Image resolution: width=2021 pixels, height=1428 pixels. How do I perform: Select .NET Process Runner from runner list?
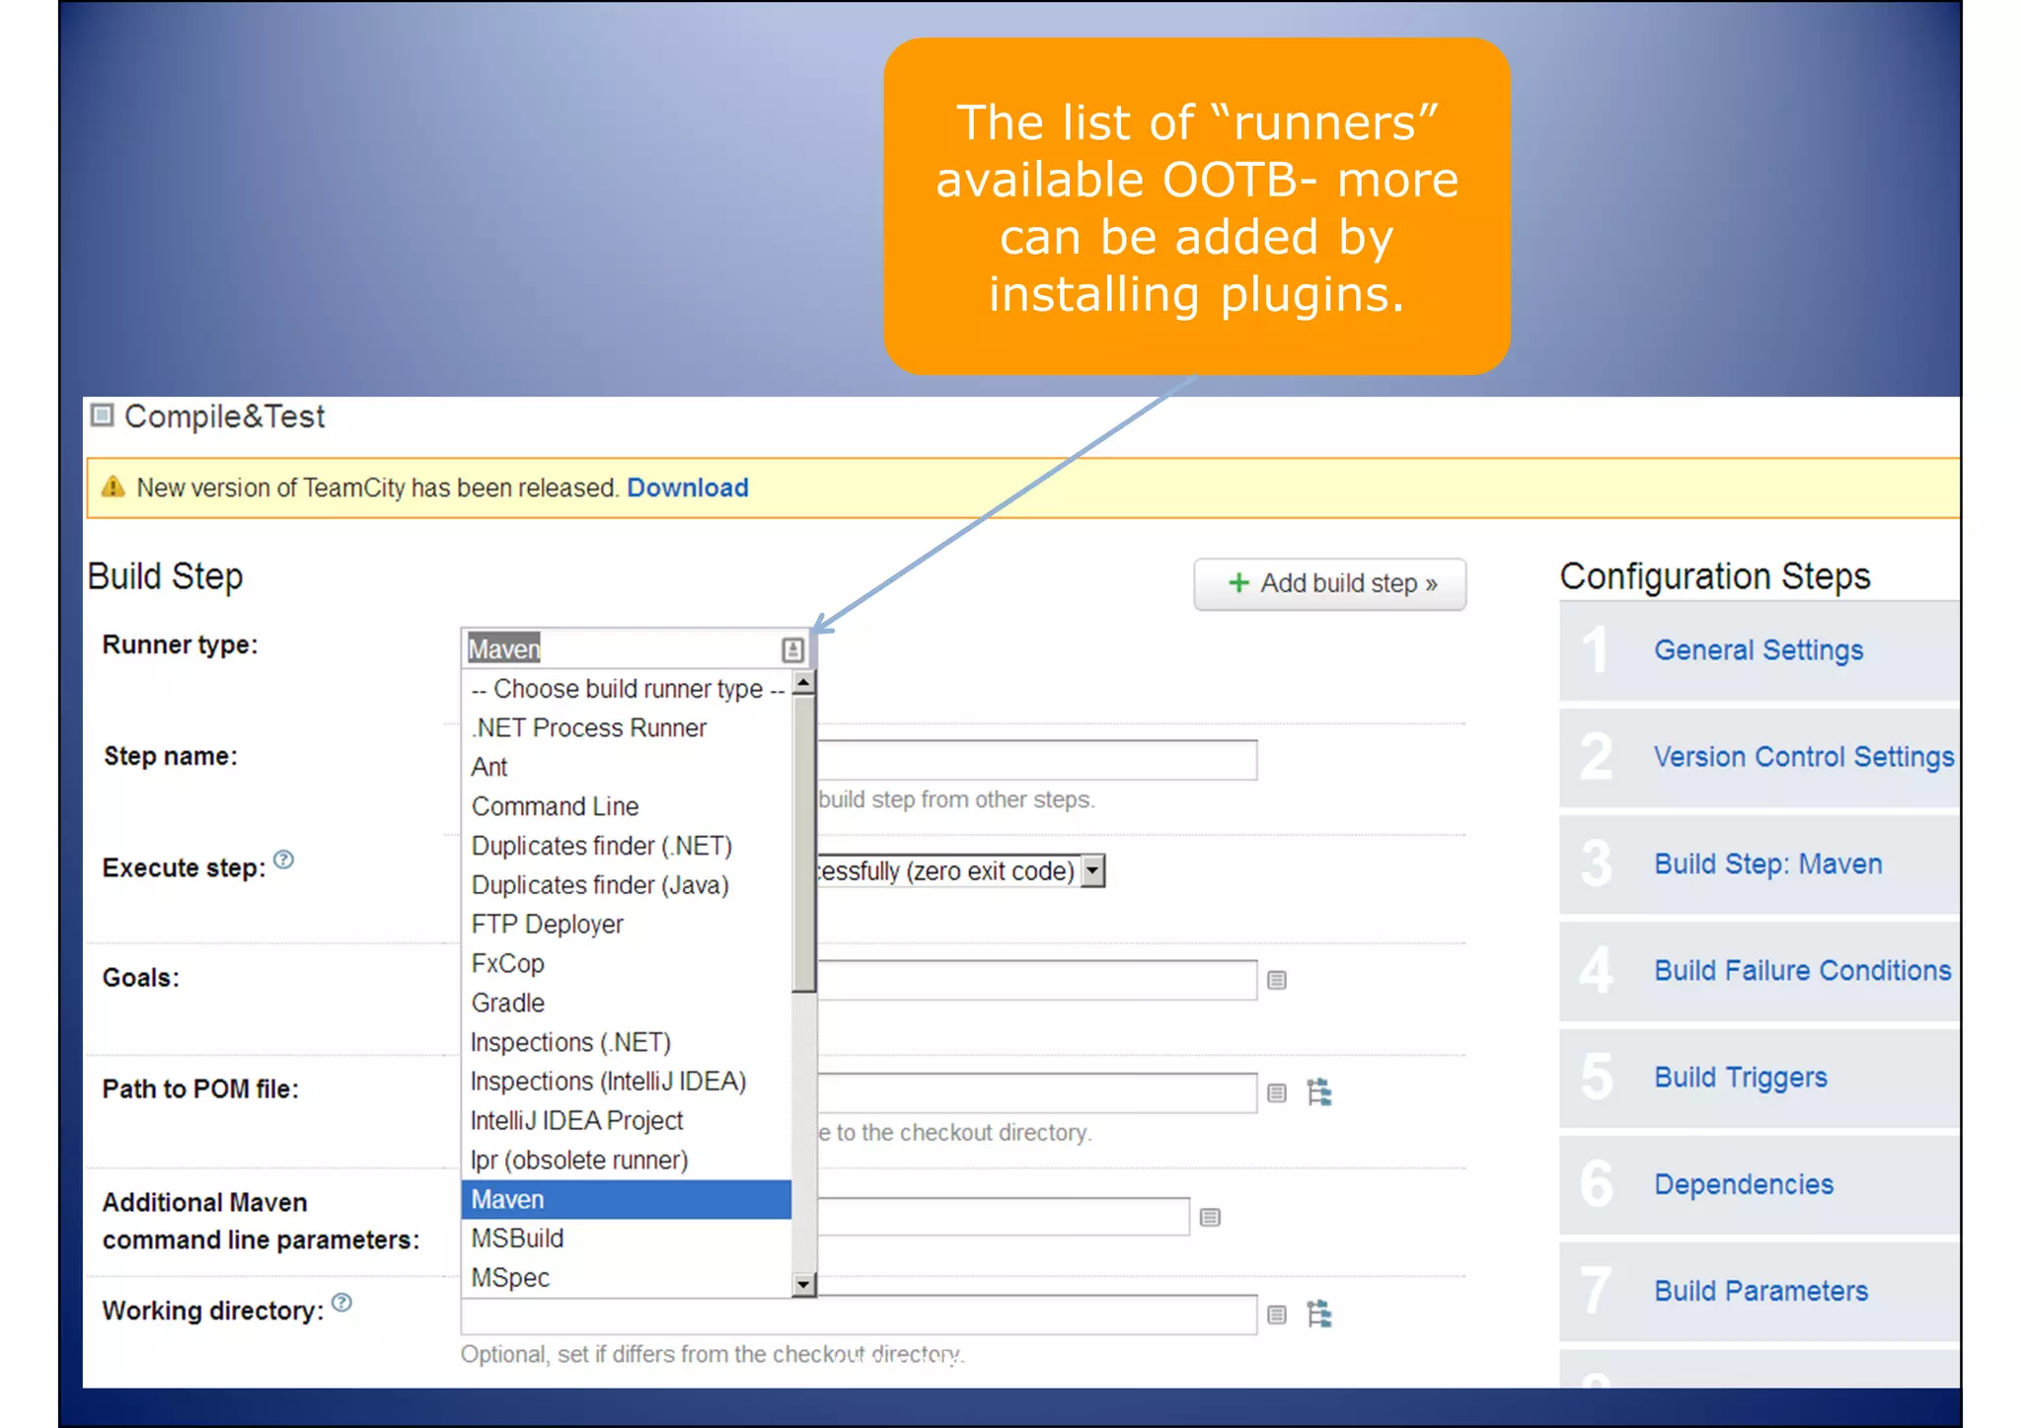[x=627, y=728]
